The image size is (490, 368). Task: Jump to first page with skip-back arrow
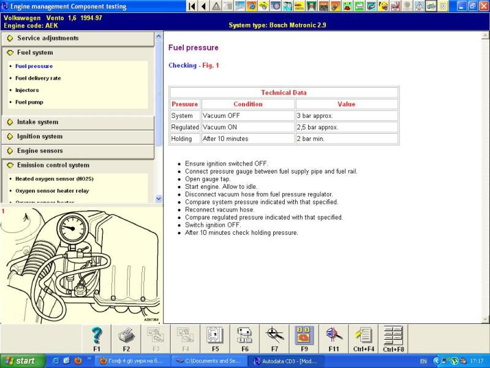(x=192, y=6)
